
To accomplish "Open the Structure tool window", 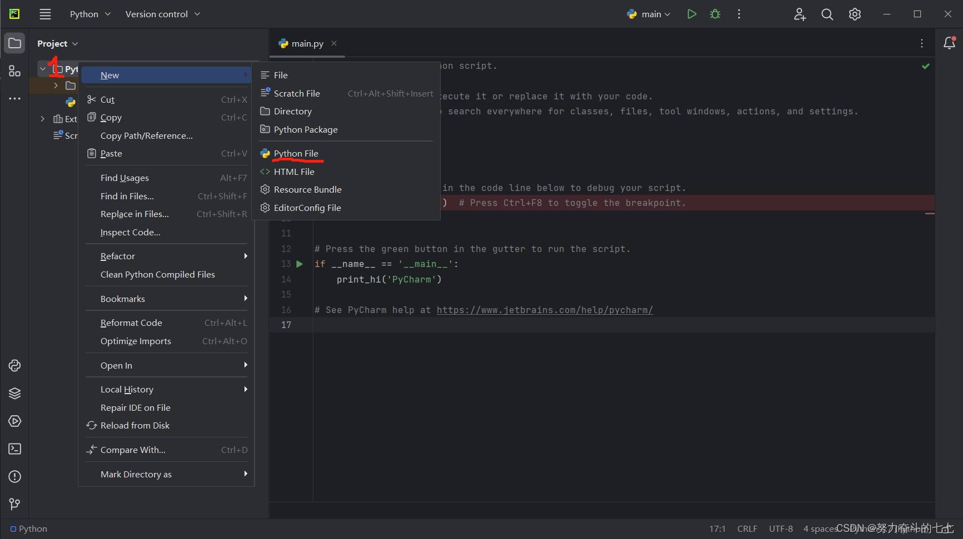I will (x=15, y=71).
